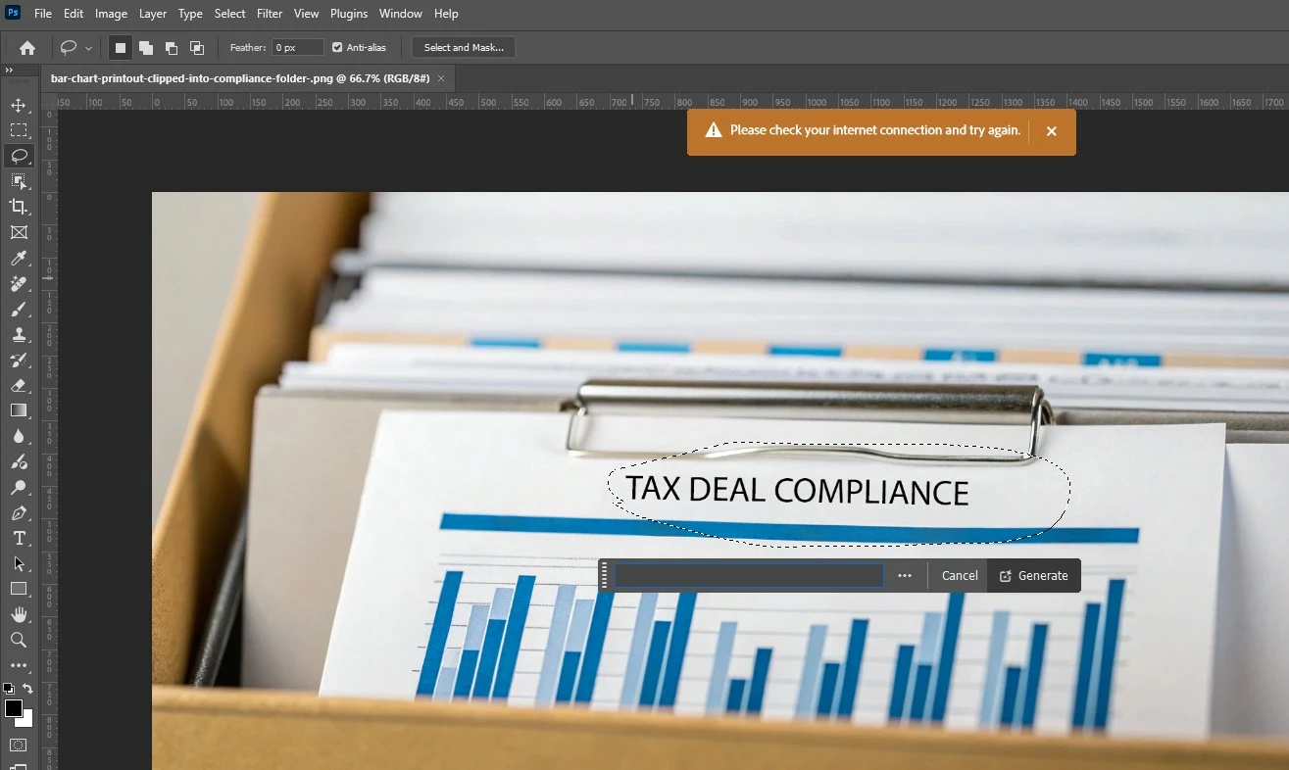Image resolution: width=1289 pixels, height=770 pixels.
Task: Expand the collapsed toolbar double-arrow
Action: click(x=9, y=71)
